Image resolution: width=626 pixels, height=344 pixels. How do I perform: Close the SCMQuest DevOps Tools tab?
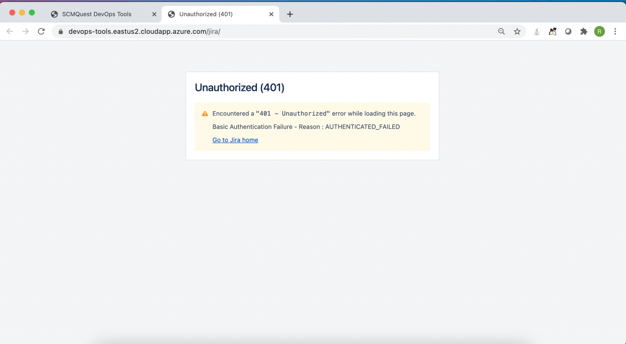[x=154, y=14]
